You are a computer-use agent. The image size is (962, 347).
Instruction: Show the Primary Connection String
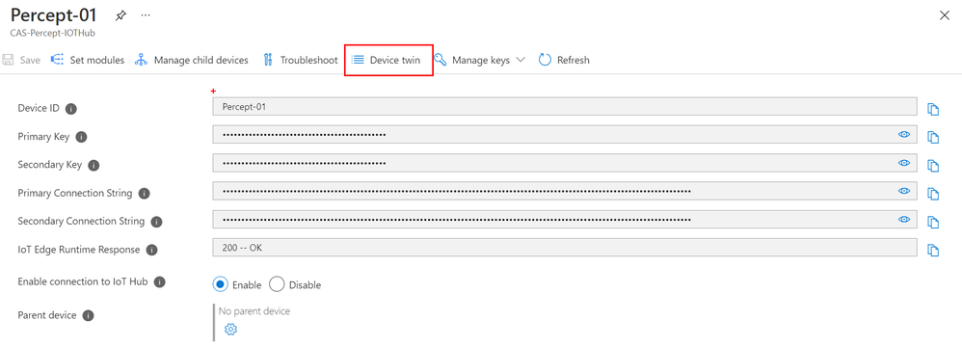pos(904,191)
